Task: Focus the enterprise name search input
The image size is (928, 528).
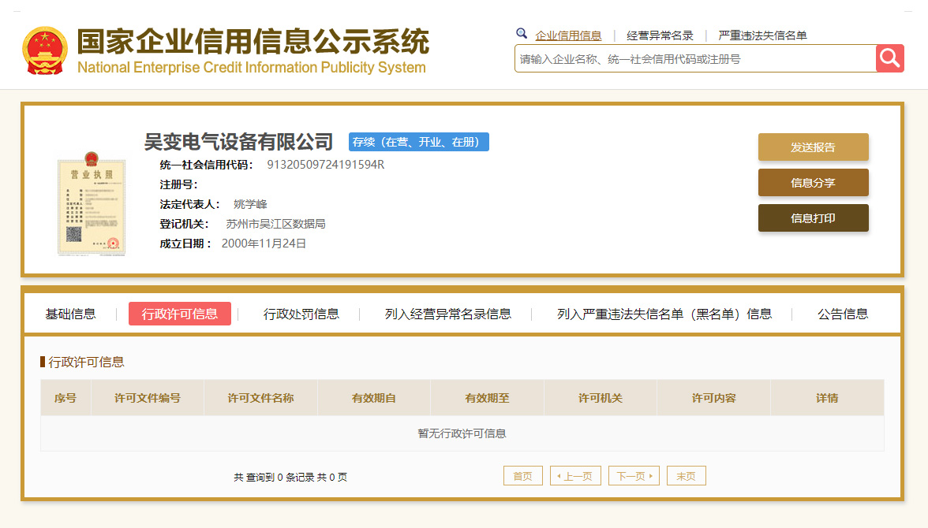Action: click(695, 58)
